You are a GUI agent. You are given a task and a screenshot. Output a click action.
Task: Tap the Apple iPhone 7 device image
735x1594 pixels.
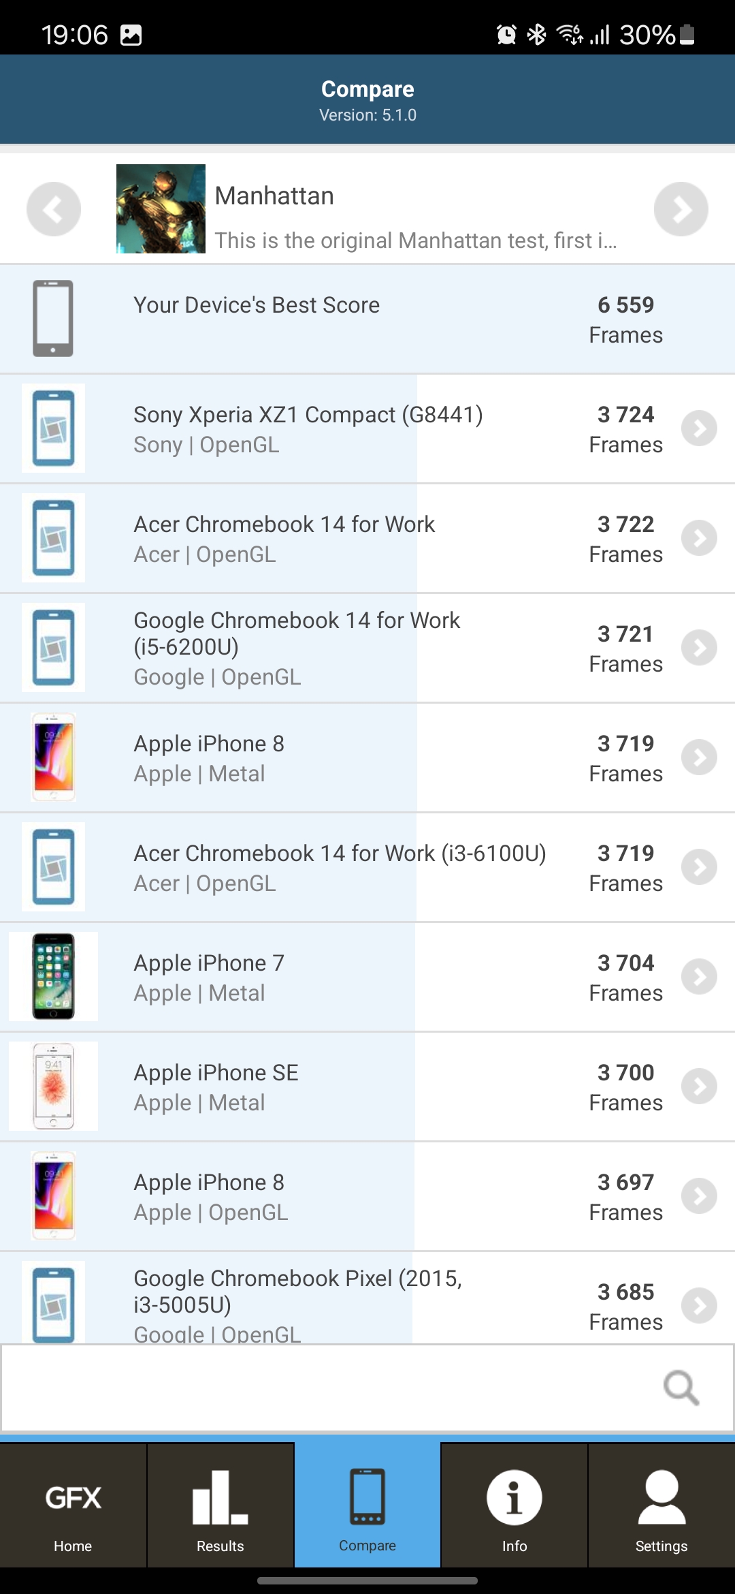click(x=53, y=977)
